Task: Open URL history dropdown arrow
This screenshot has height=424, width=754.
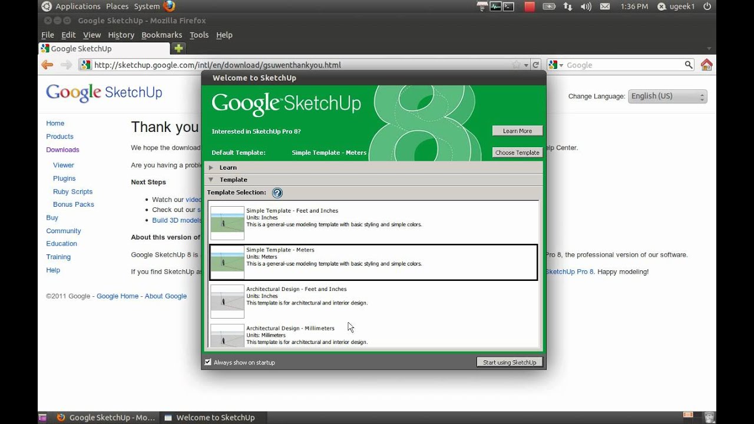Action: 526,65
